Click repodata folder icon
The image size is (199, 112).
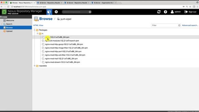37,66
